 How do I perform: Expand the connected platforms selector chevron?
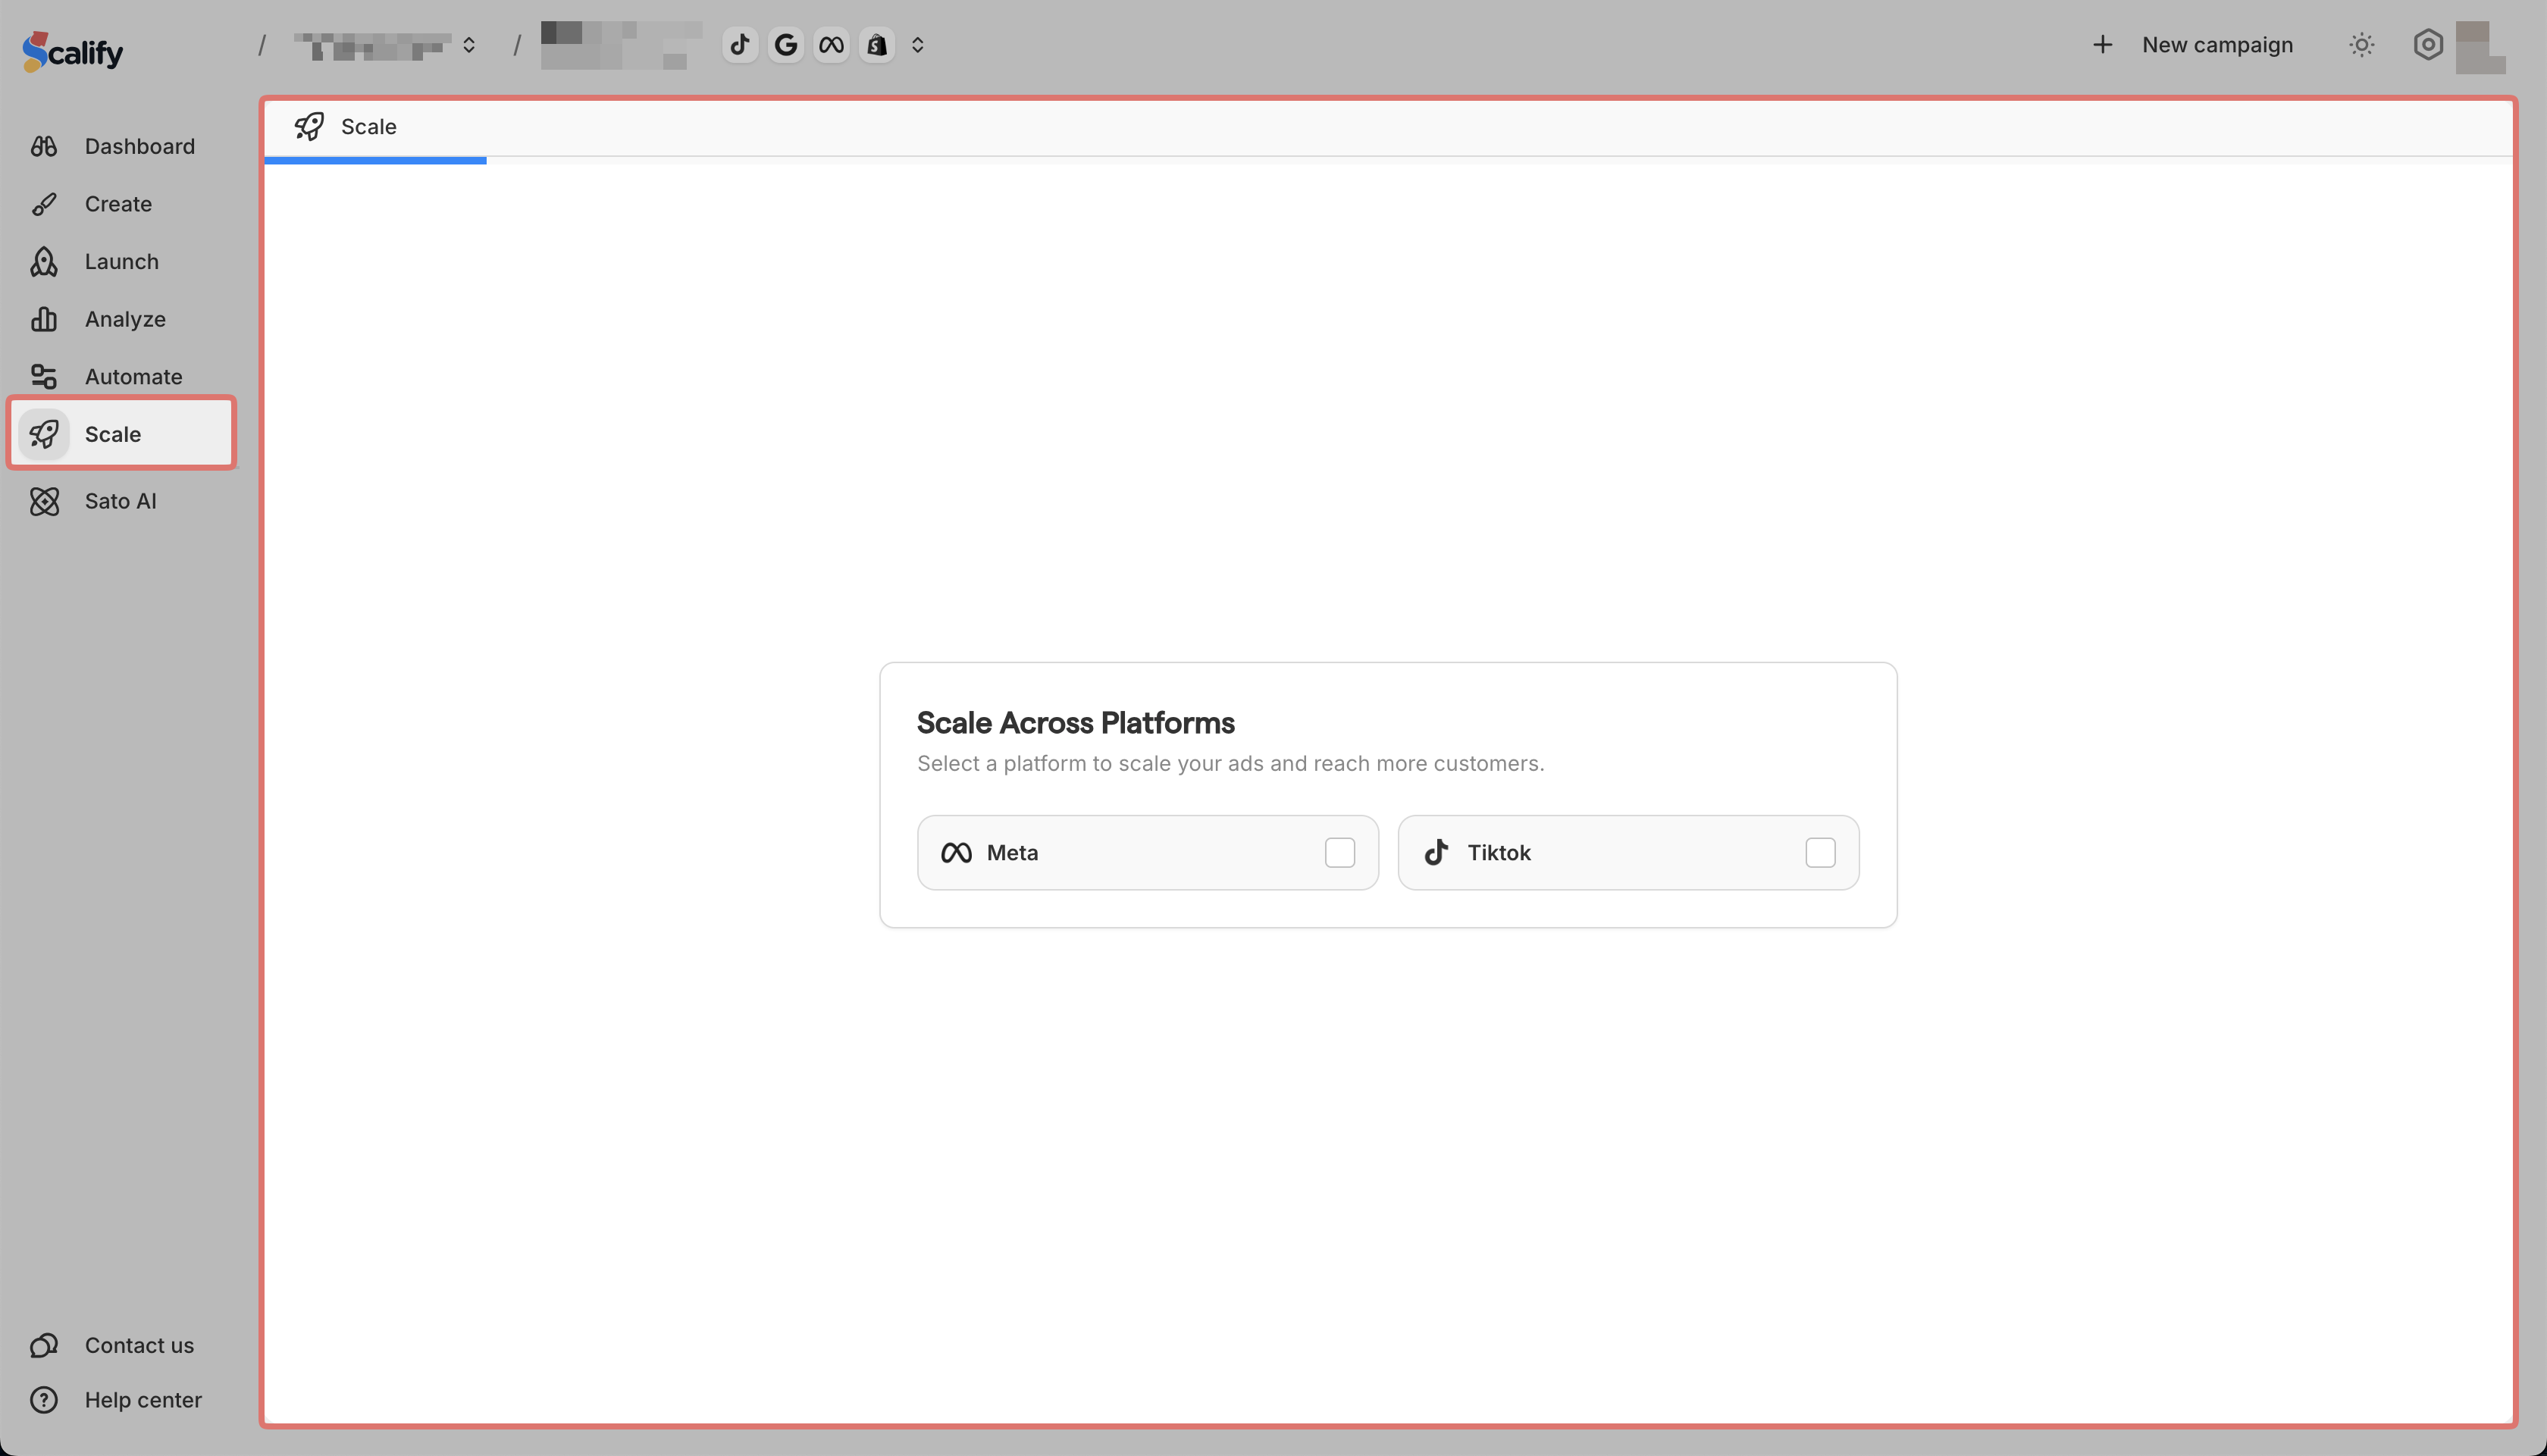pos(918,45)
